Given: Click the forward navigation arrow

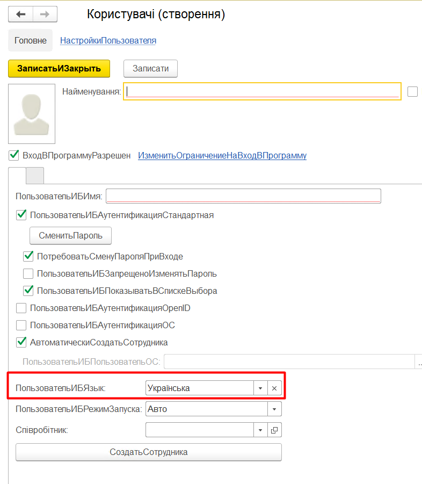Looking at the screenshot, I should [x=46, y=15].
